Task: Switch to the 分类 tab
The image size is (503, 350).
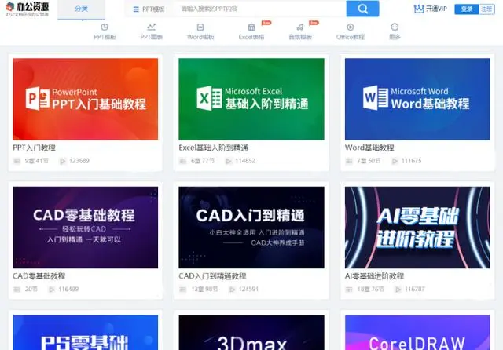Action: tap(81, 9)
